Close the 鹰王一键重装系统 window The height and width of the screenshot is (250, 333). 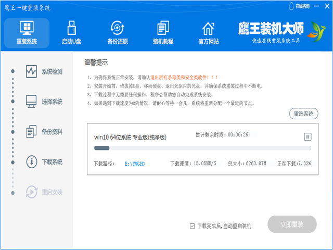(x=326, y=6)
